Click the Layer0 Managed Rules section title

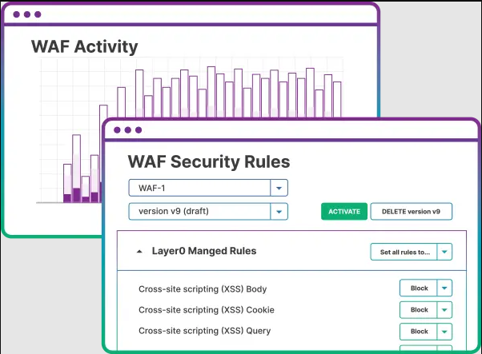point(204,251)
